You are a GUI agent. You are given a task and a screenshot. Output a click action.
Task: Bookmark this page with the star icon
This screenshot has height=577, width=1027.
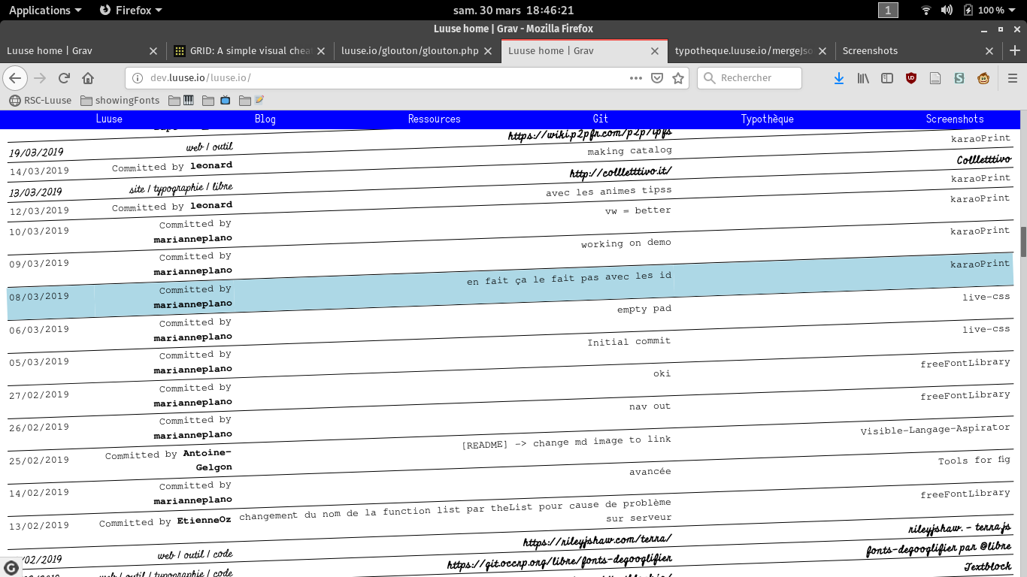click(x=678, y=78)
